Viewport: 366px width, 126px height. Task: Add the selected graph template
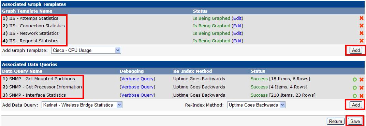356,50
